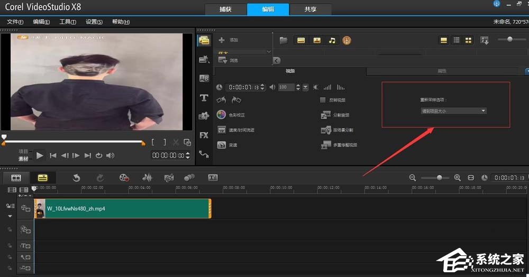The height and width of the screenshot is (277, 529).
Task: Switch to the Share (共享) tab
Action: (x=311, y=10)
